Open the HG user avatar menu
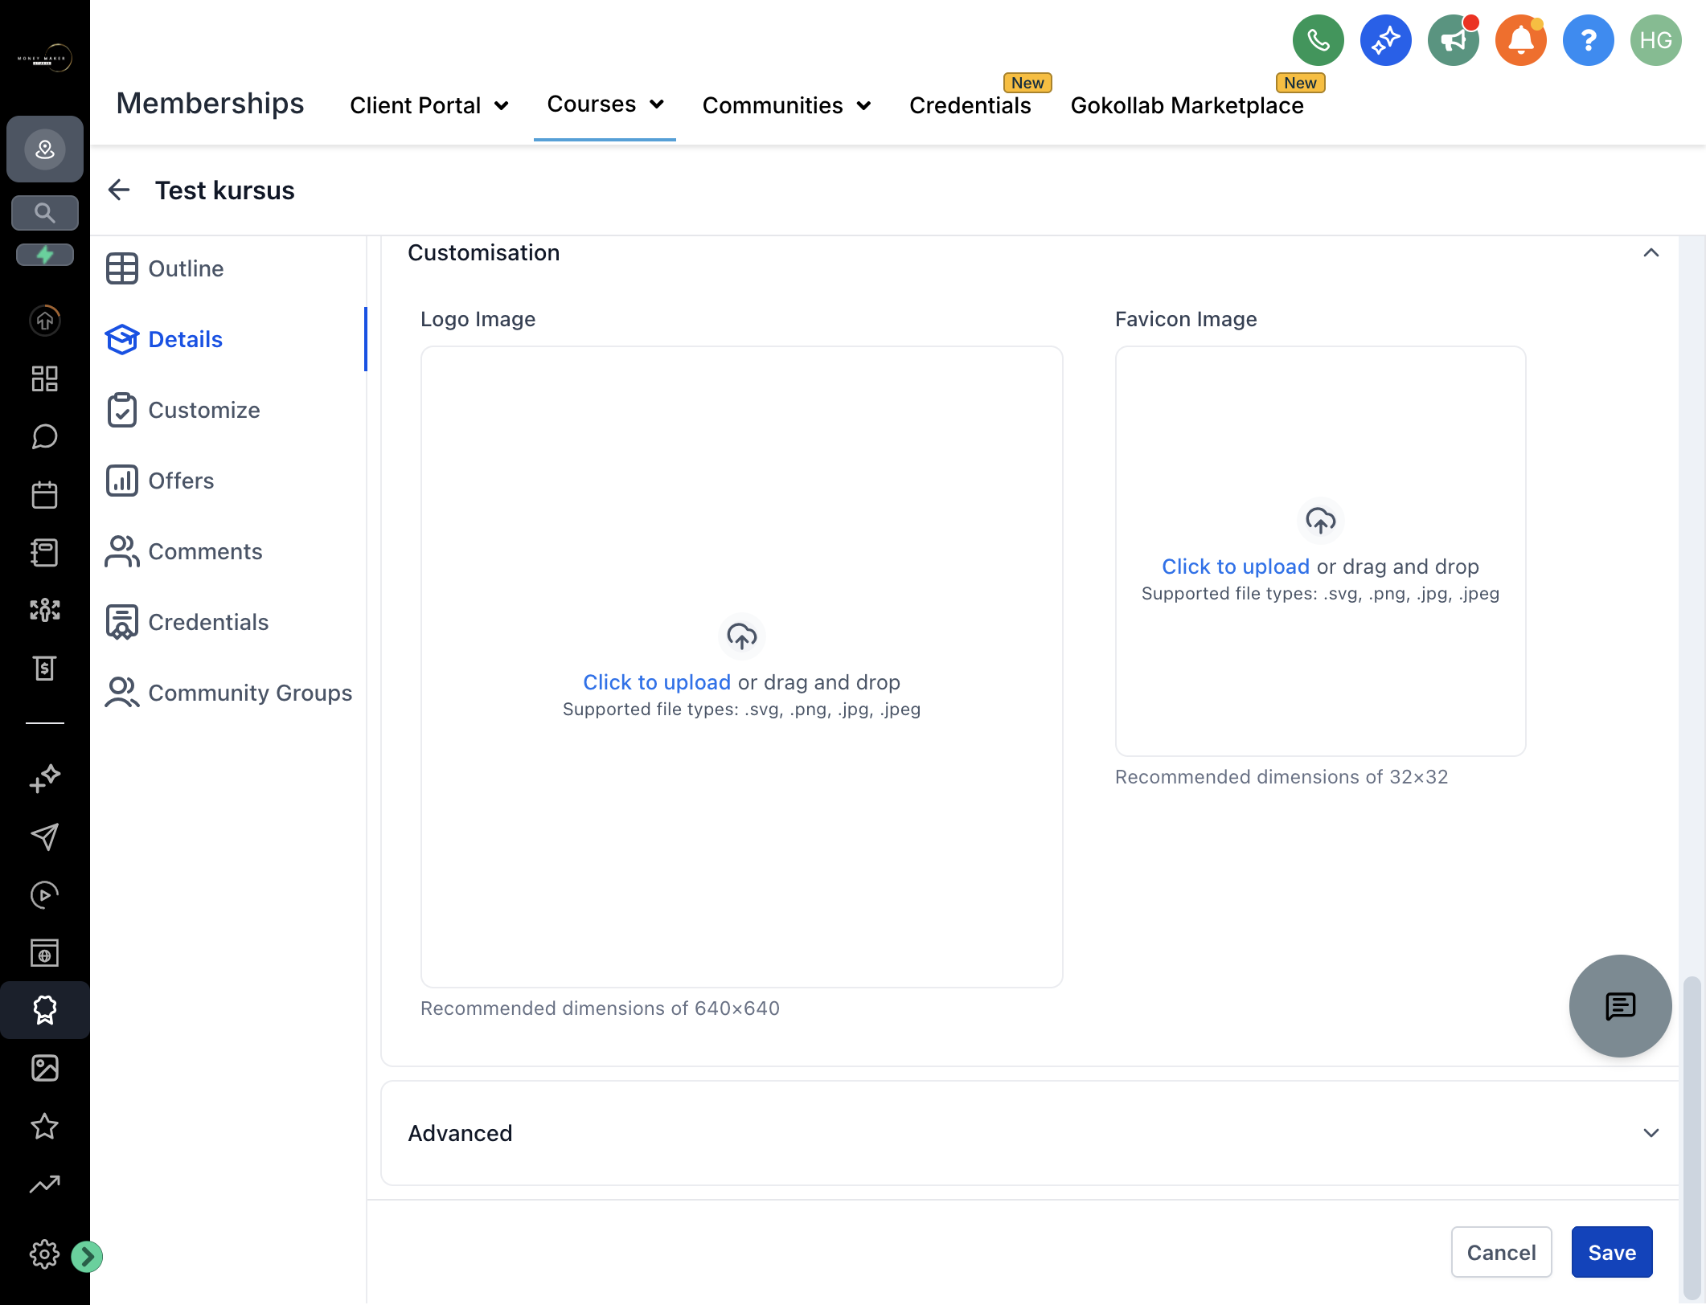Viewport: 1706px width, 1305px height. pos(1655,40)
